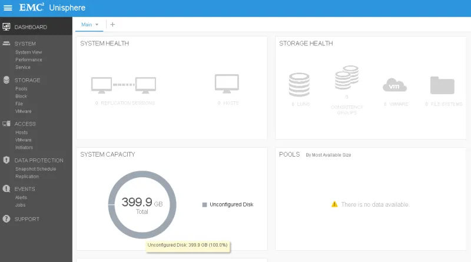Go to Block storage page
This screenshot has height=262, width=471.
pyautogui.click(x=21, y=96)
